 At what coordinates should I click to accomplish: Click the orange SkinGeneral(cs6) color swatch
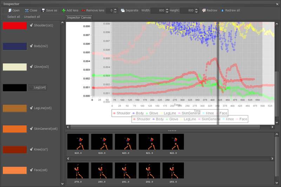(15, 129)
